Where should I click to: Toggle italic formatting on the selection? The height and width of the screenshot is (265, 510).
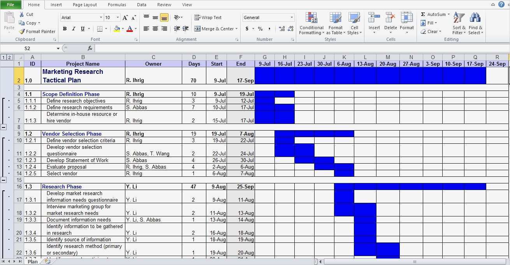(x=73, y=29)
